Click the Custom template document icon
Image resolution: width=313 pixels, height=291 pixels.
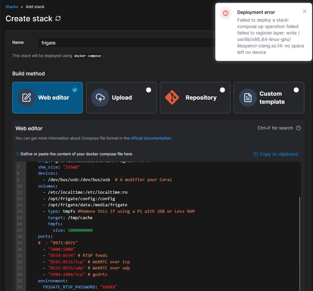click(248, 98)
